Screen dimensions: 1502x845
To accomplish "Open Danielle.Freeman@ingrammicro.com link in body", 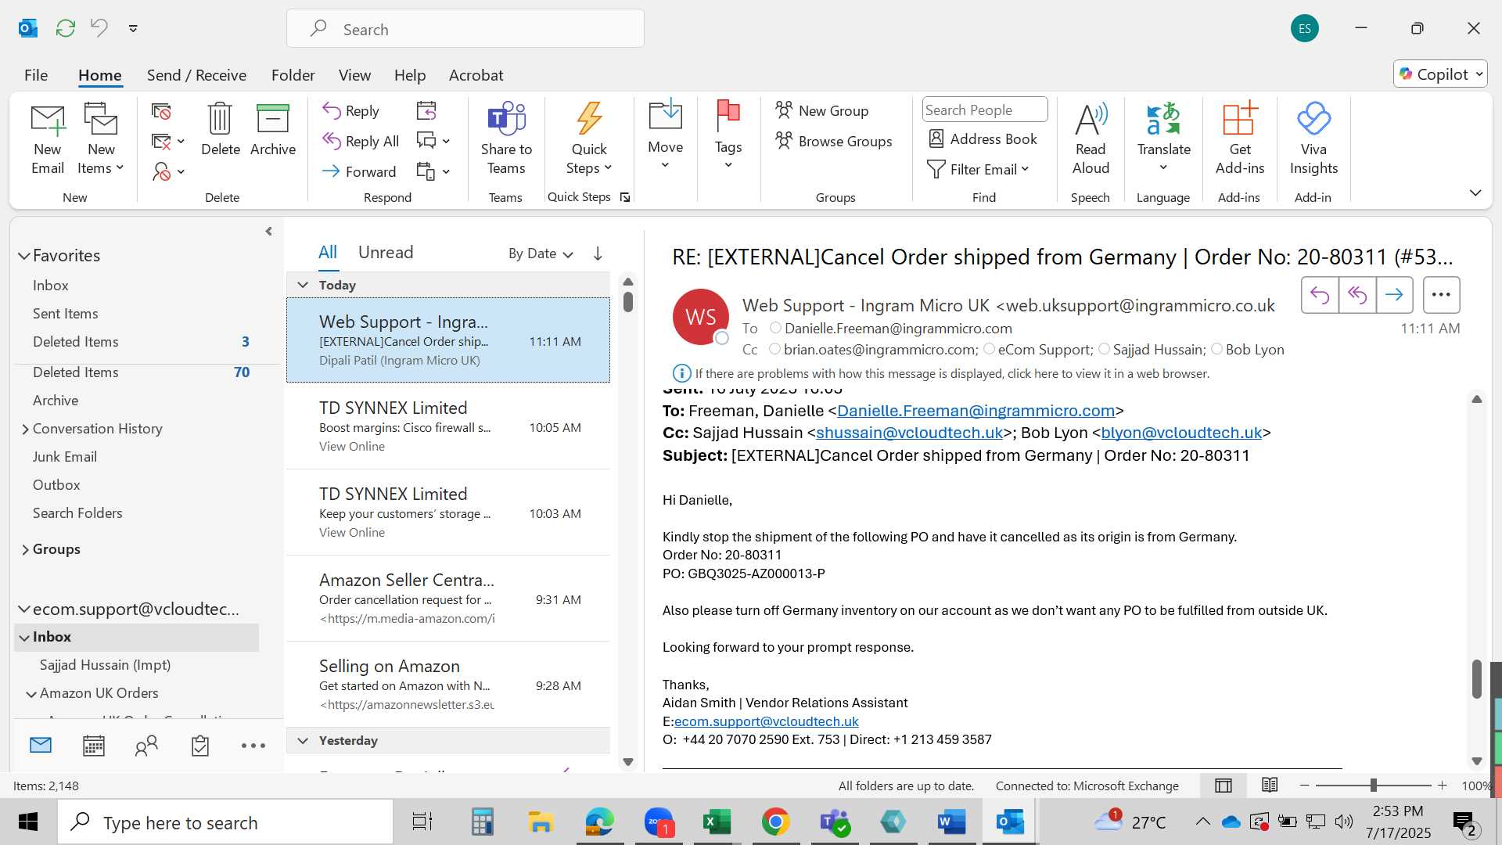I will click(x=976, y=411).
